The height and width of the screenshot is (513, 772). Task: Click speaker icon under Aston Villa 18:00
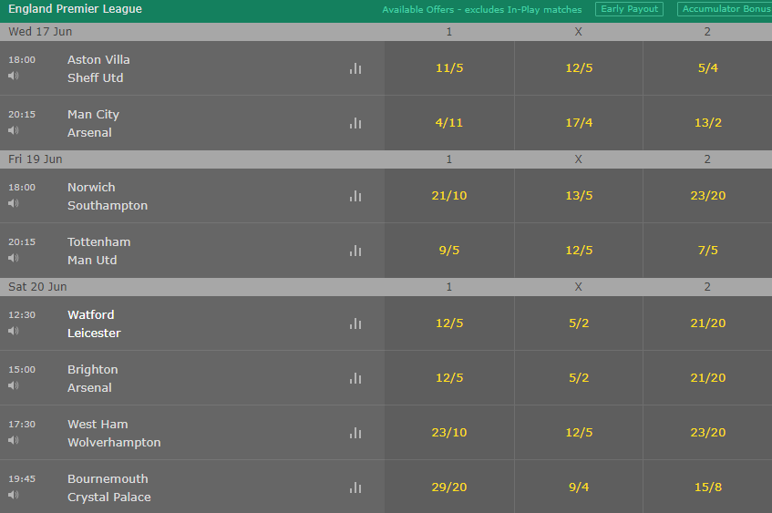point(14,76)
